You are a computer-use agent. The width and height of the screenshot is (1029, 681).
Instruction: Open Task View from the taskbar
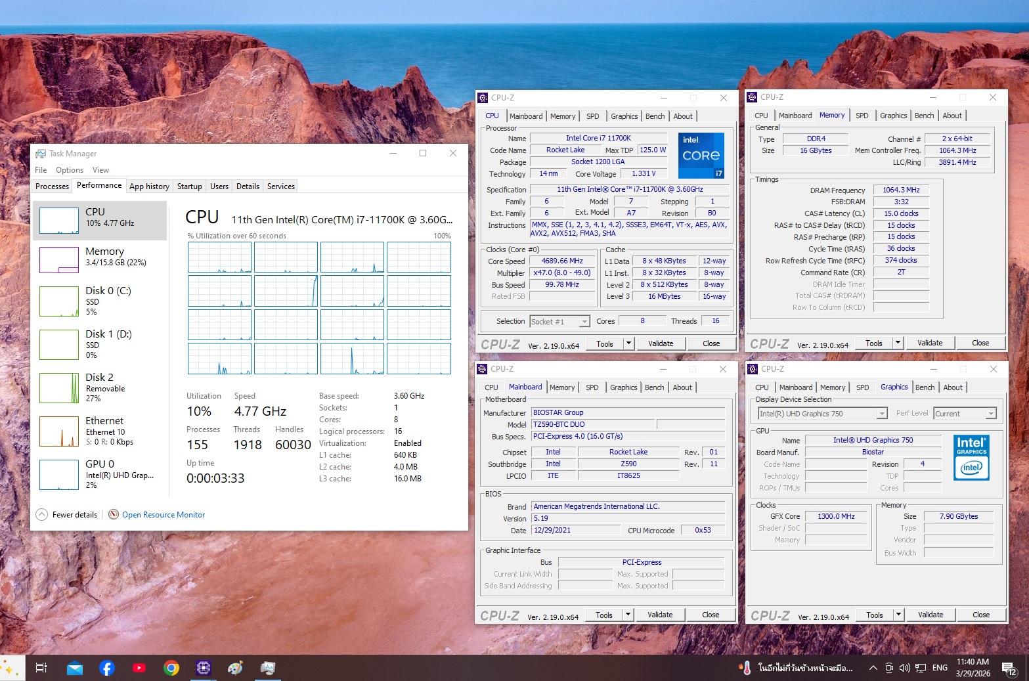(41, 668)
